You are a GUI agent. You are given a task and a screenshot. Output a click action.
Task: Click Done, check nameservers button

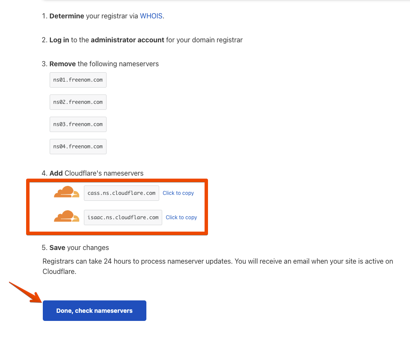pos(95,311)
